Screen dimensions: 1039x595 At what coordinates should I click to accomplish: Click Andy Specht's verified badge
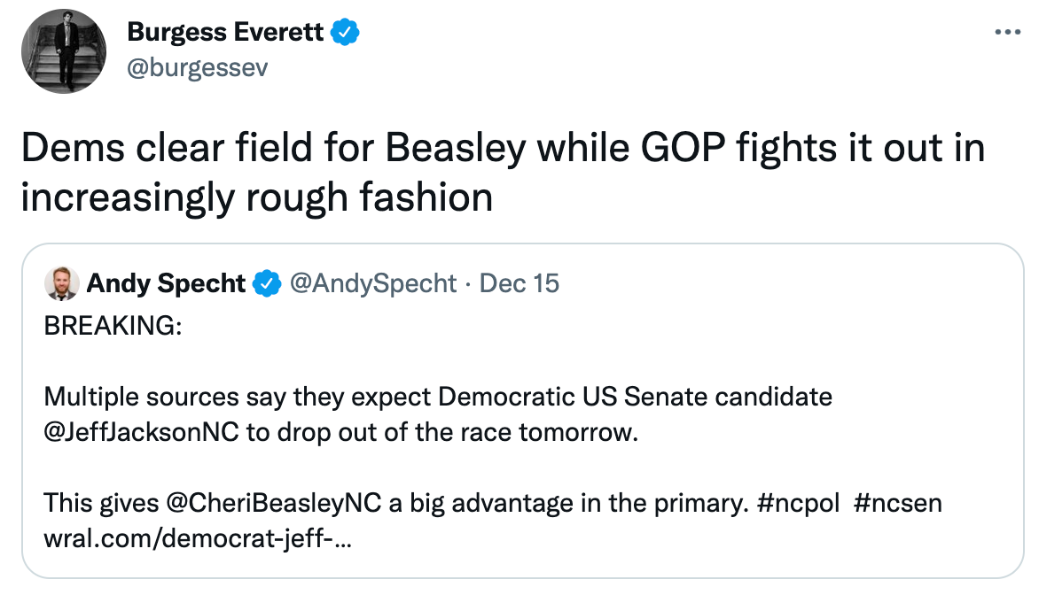point(267,283)
